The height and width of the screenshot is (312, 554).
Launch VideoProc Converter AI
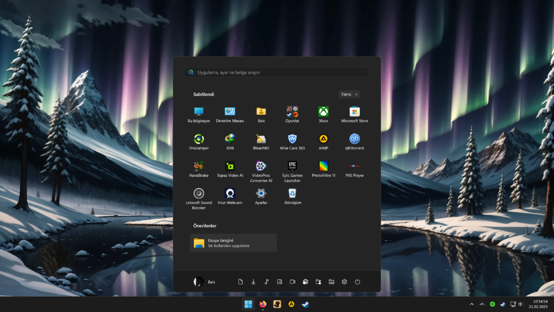(261, 172)
